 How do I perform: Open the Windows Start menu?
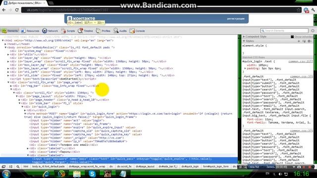pos(5,174)
